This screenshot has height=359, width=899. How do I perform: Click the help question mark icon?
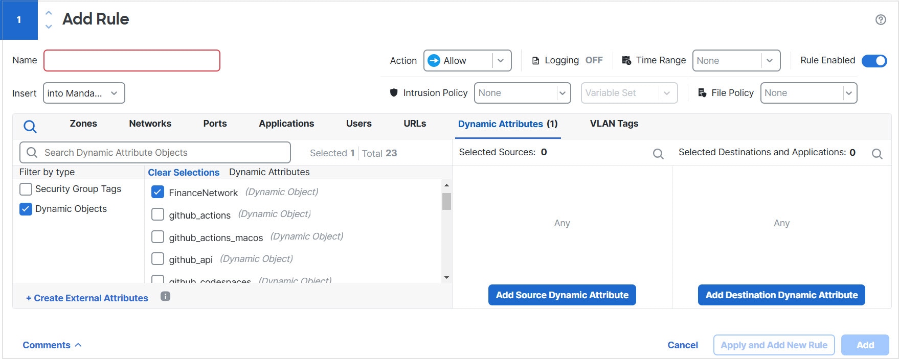point(881,19)
